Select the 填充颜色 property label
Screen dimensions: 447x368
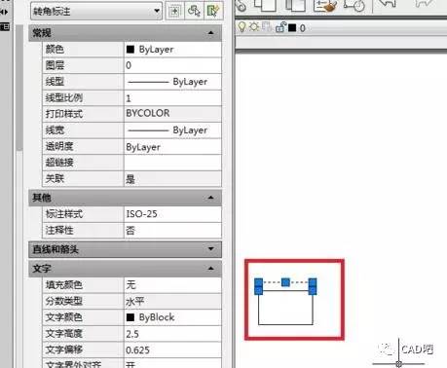pyautogui.click(x=64, y=285)
